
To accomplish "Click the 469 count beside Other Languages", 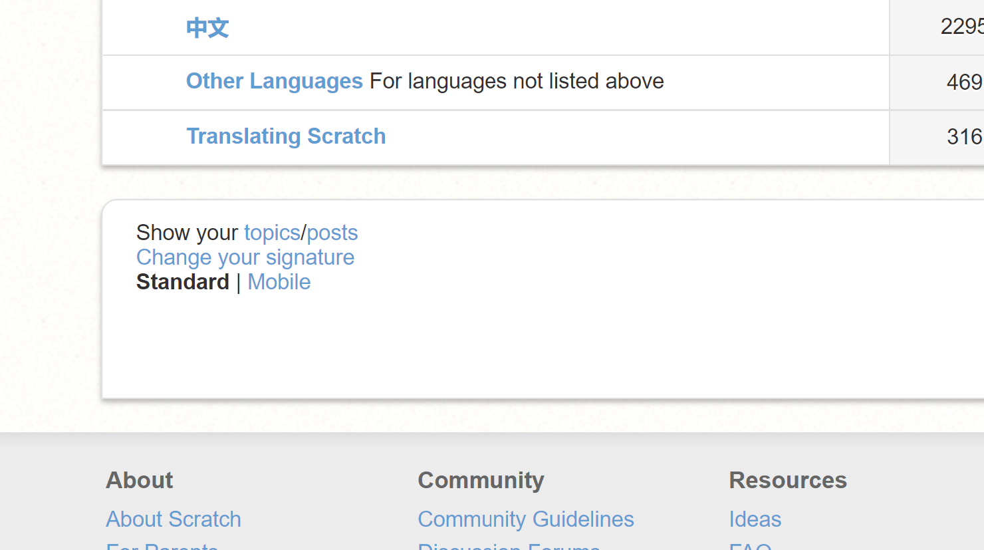I will [964, 82].
